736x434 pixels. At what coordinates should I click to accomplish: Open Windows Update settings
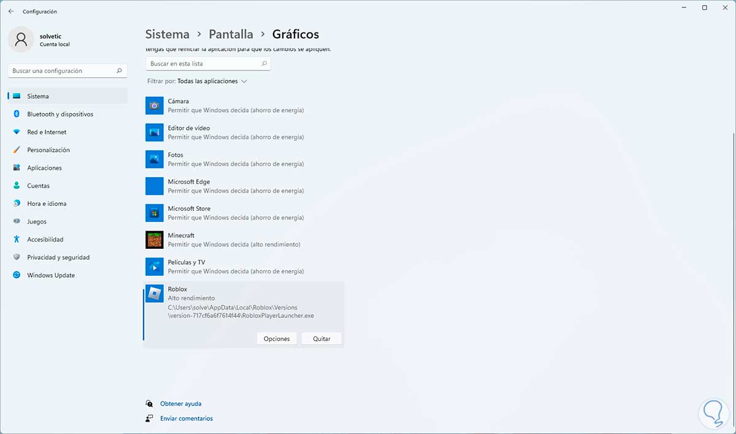[67, 275]
